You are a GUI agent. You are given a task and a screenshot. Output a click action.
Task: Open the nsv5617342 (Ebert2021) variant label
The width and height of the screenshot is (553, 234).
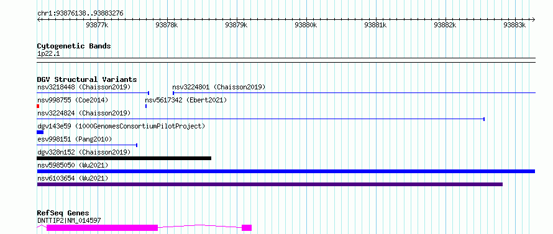tap(186, 101)
